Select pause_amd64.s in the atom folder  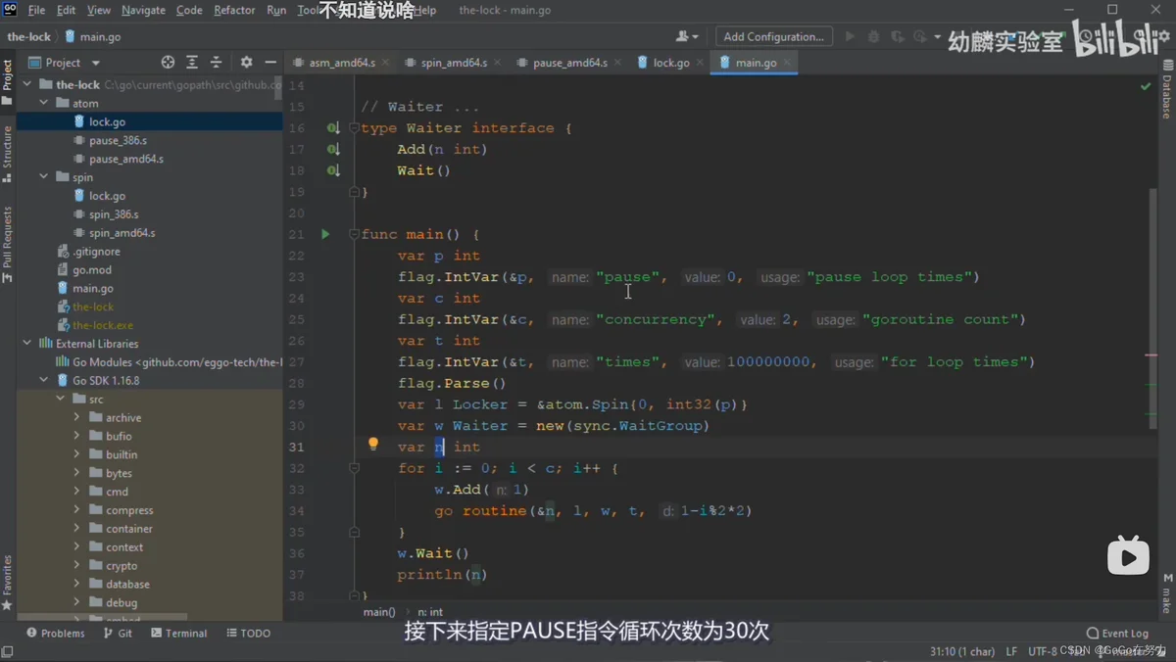[x=125, y=159]
